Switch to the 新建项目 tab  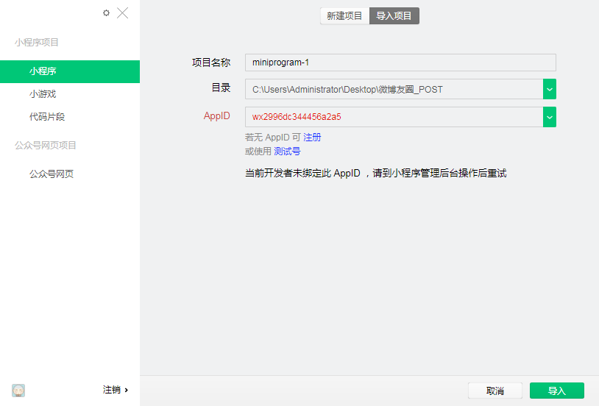click(x=344, y=15)
